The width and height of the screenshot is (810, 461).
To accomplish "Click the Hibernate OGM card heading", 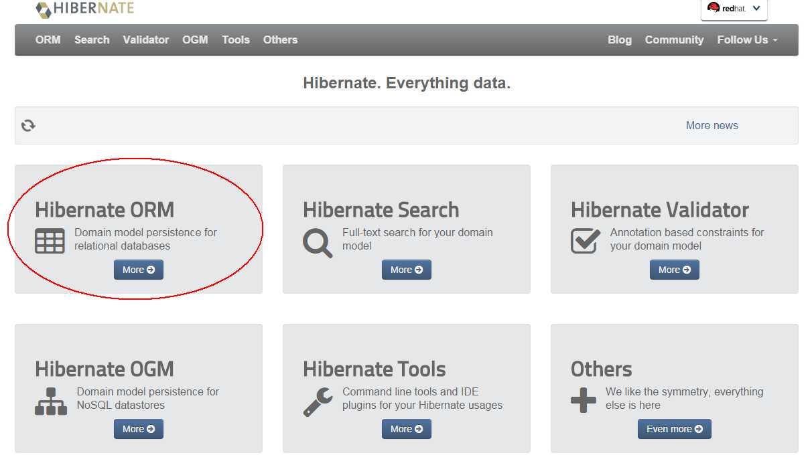I will (105, 369).
